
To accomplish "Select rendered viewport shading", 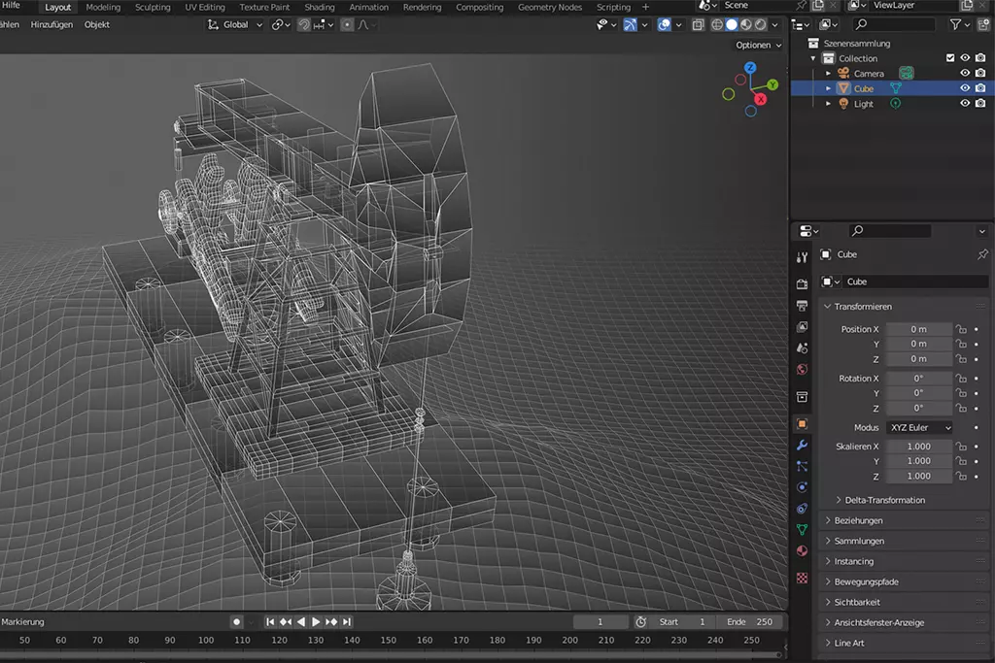I will [760, 24].
